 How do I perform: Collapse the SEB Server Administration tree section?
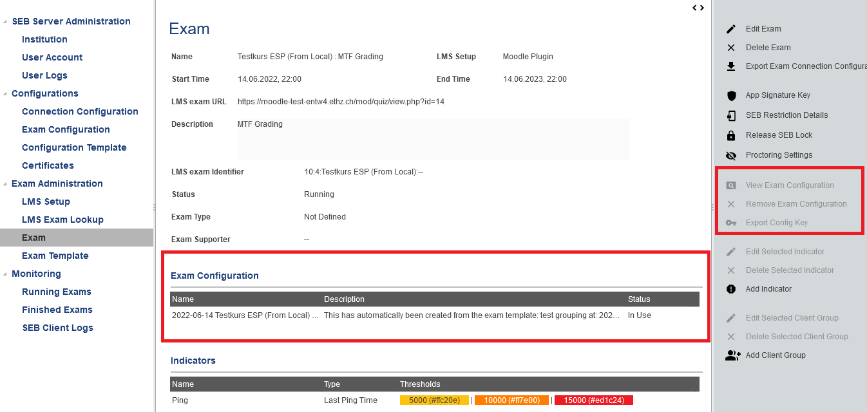(x=5, y=22)
